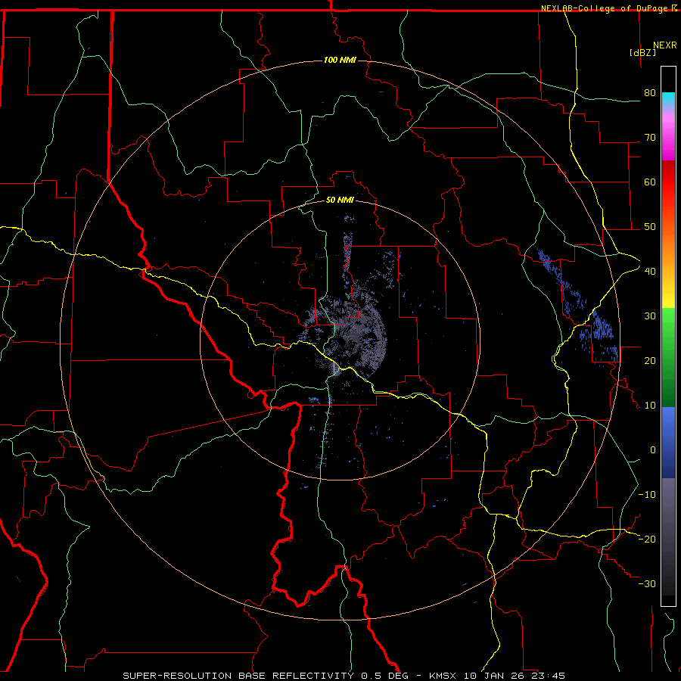Click the green segment of the color bar

point(668,357)
